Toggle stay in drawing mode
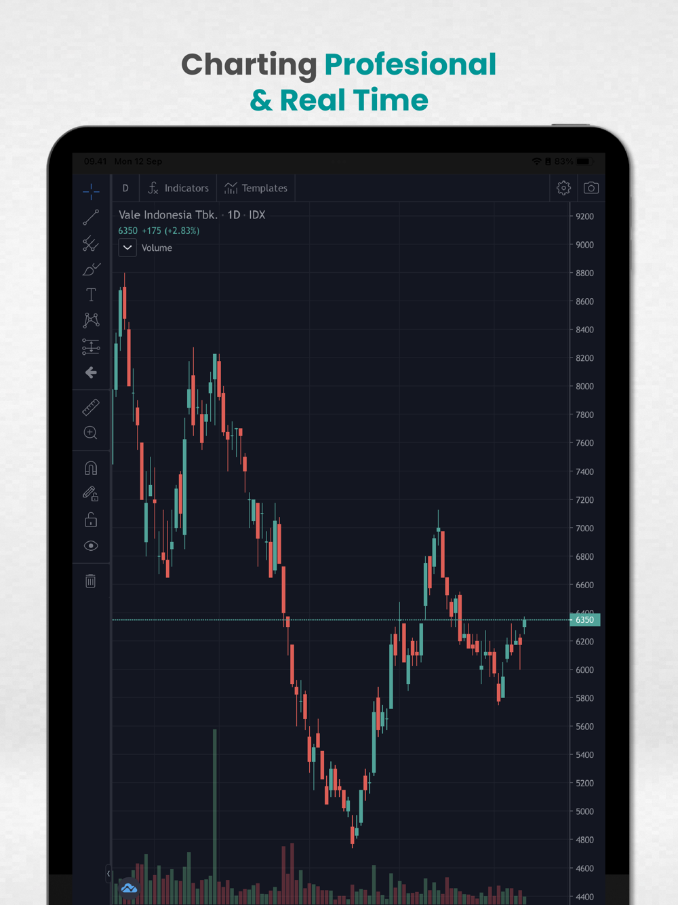678x905 pixels. (x=91, y=494)
